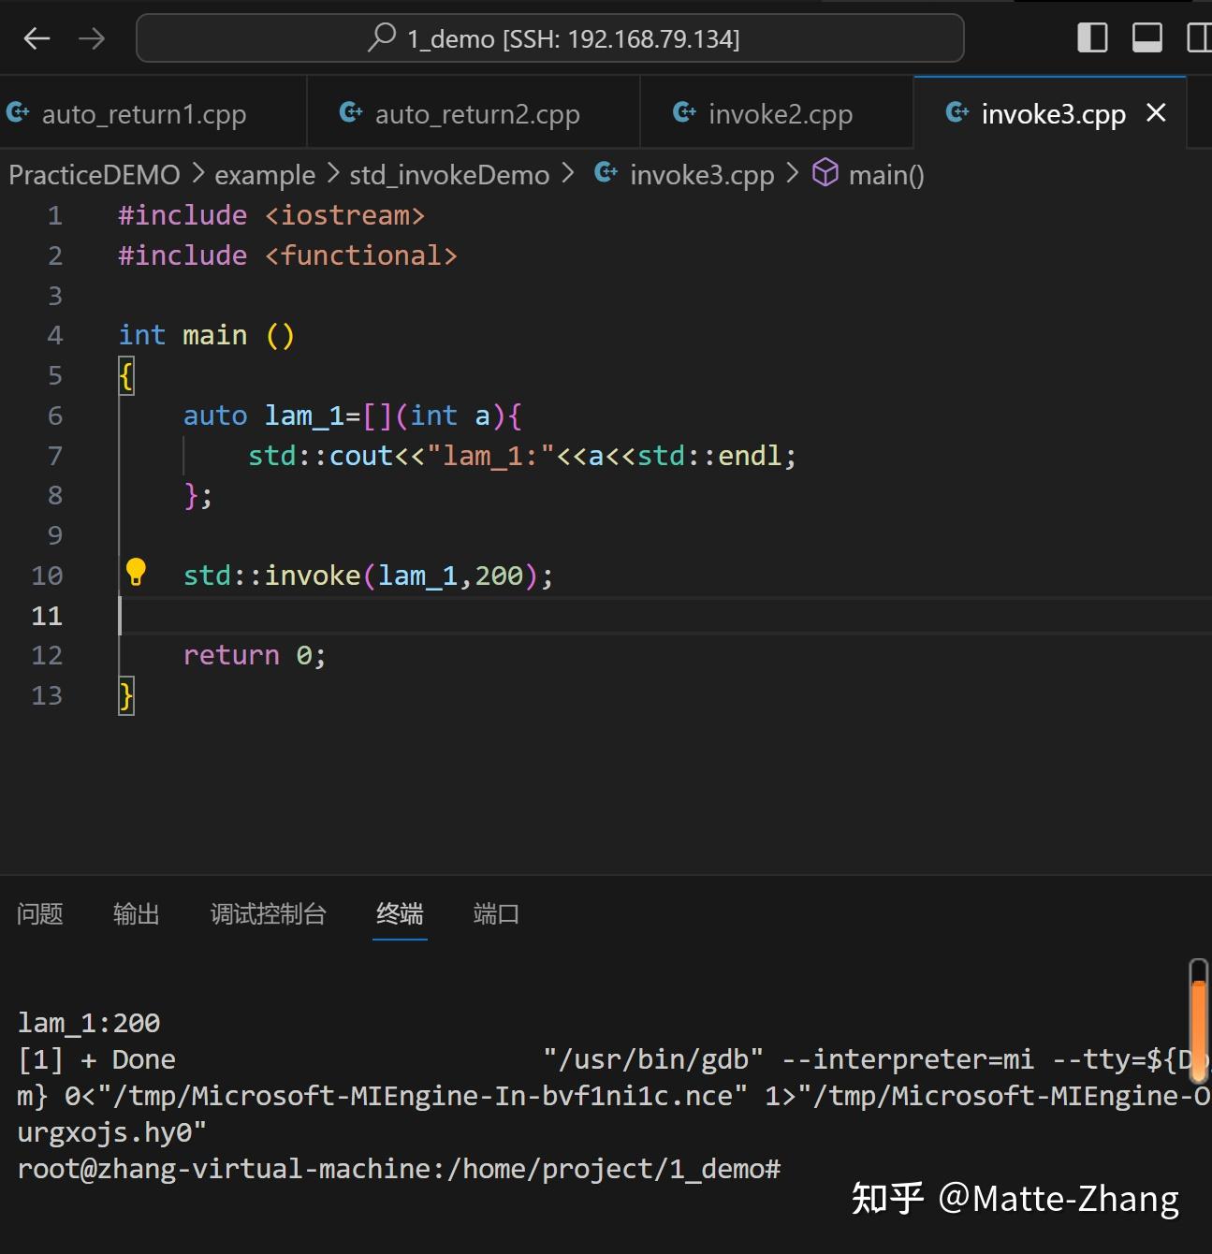Expand the std_invokeDemo breadcrumb
This screenshot has width=1212, height=1254.
tap(448, 174)
